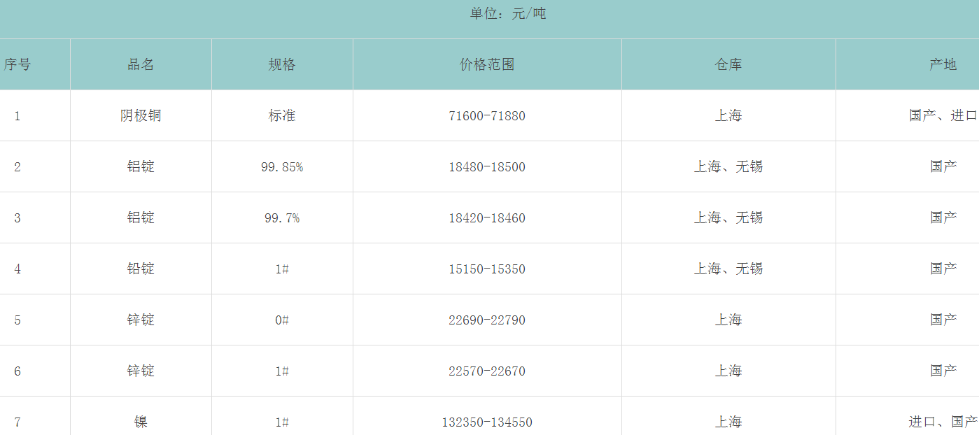Click the price 18480-18500 cell
This screenshot has height=435, width=979.
coord(487,167)
